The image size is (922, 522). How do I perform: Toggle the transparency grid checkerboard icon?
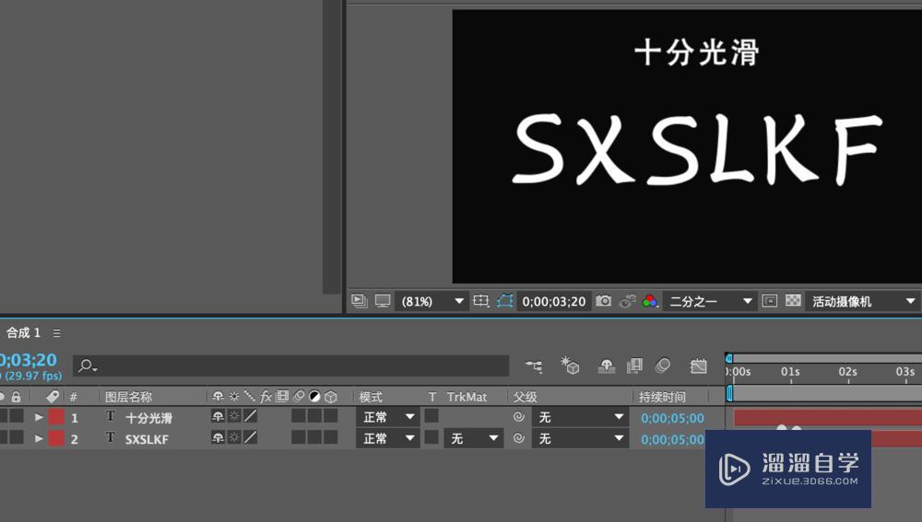[793, 301]
